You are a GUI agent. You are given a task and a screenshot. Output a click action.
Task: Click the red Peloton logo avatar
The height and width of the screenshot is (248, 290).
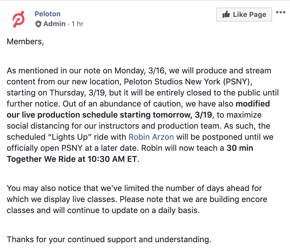(x=19, y=19)
